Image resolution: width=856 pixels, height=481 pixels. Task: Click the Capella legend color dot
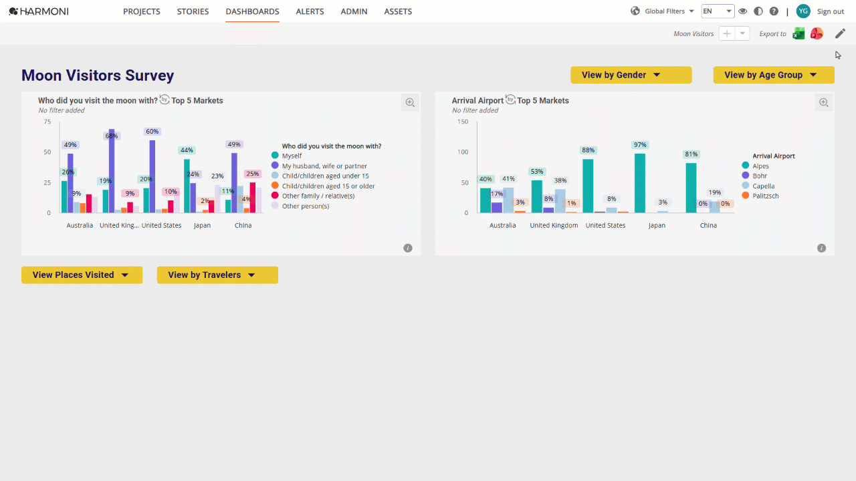746,186
